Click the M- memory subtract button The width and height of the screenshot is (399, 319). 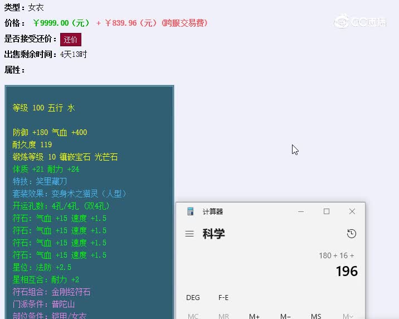(285, 316)
